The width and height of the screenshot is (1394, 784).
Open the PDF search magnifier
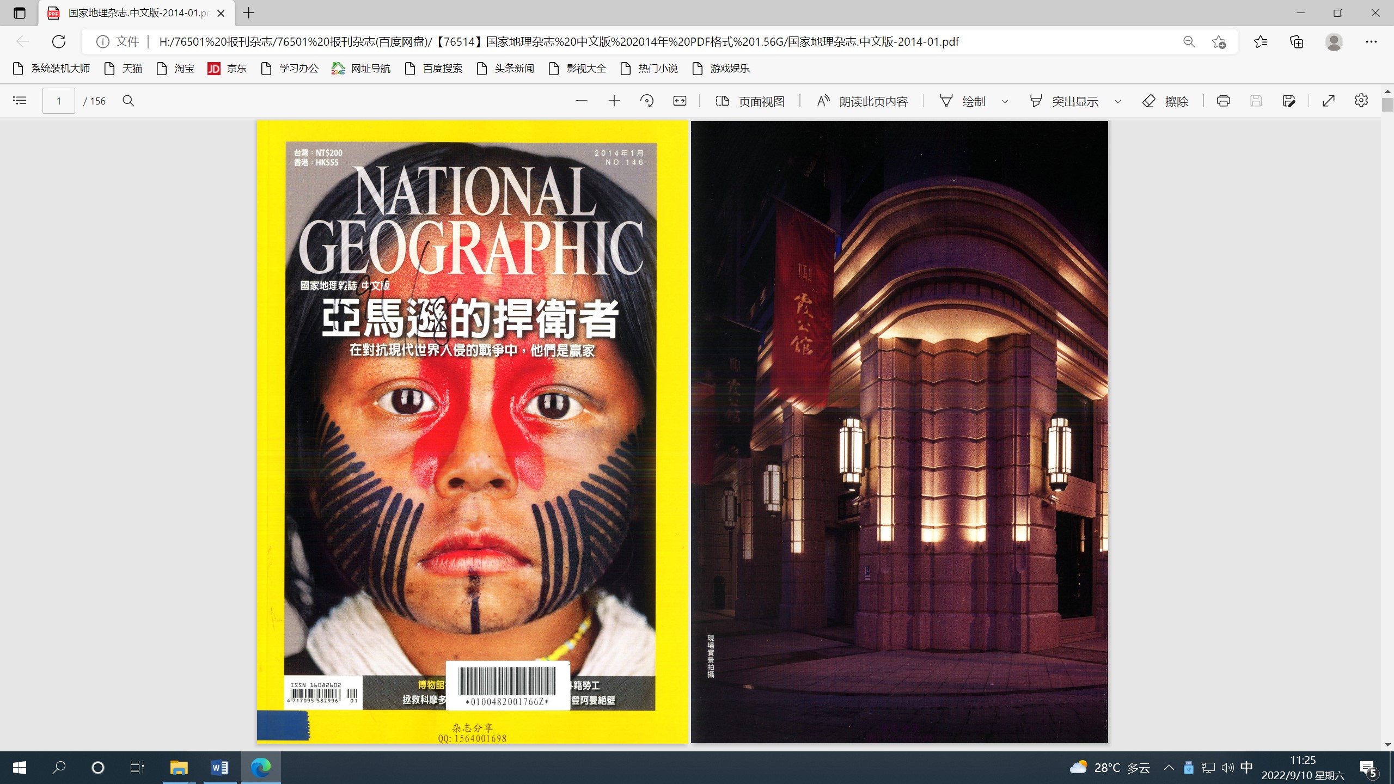[x=129, y=101]
